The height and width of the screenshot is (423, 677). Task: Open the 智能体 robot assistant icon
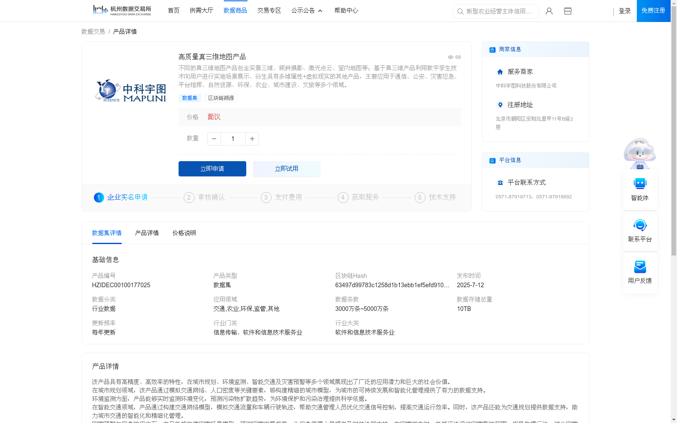(x=640, y=184)
